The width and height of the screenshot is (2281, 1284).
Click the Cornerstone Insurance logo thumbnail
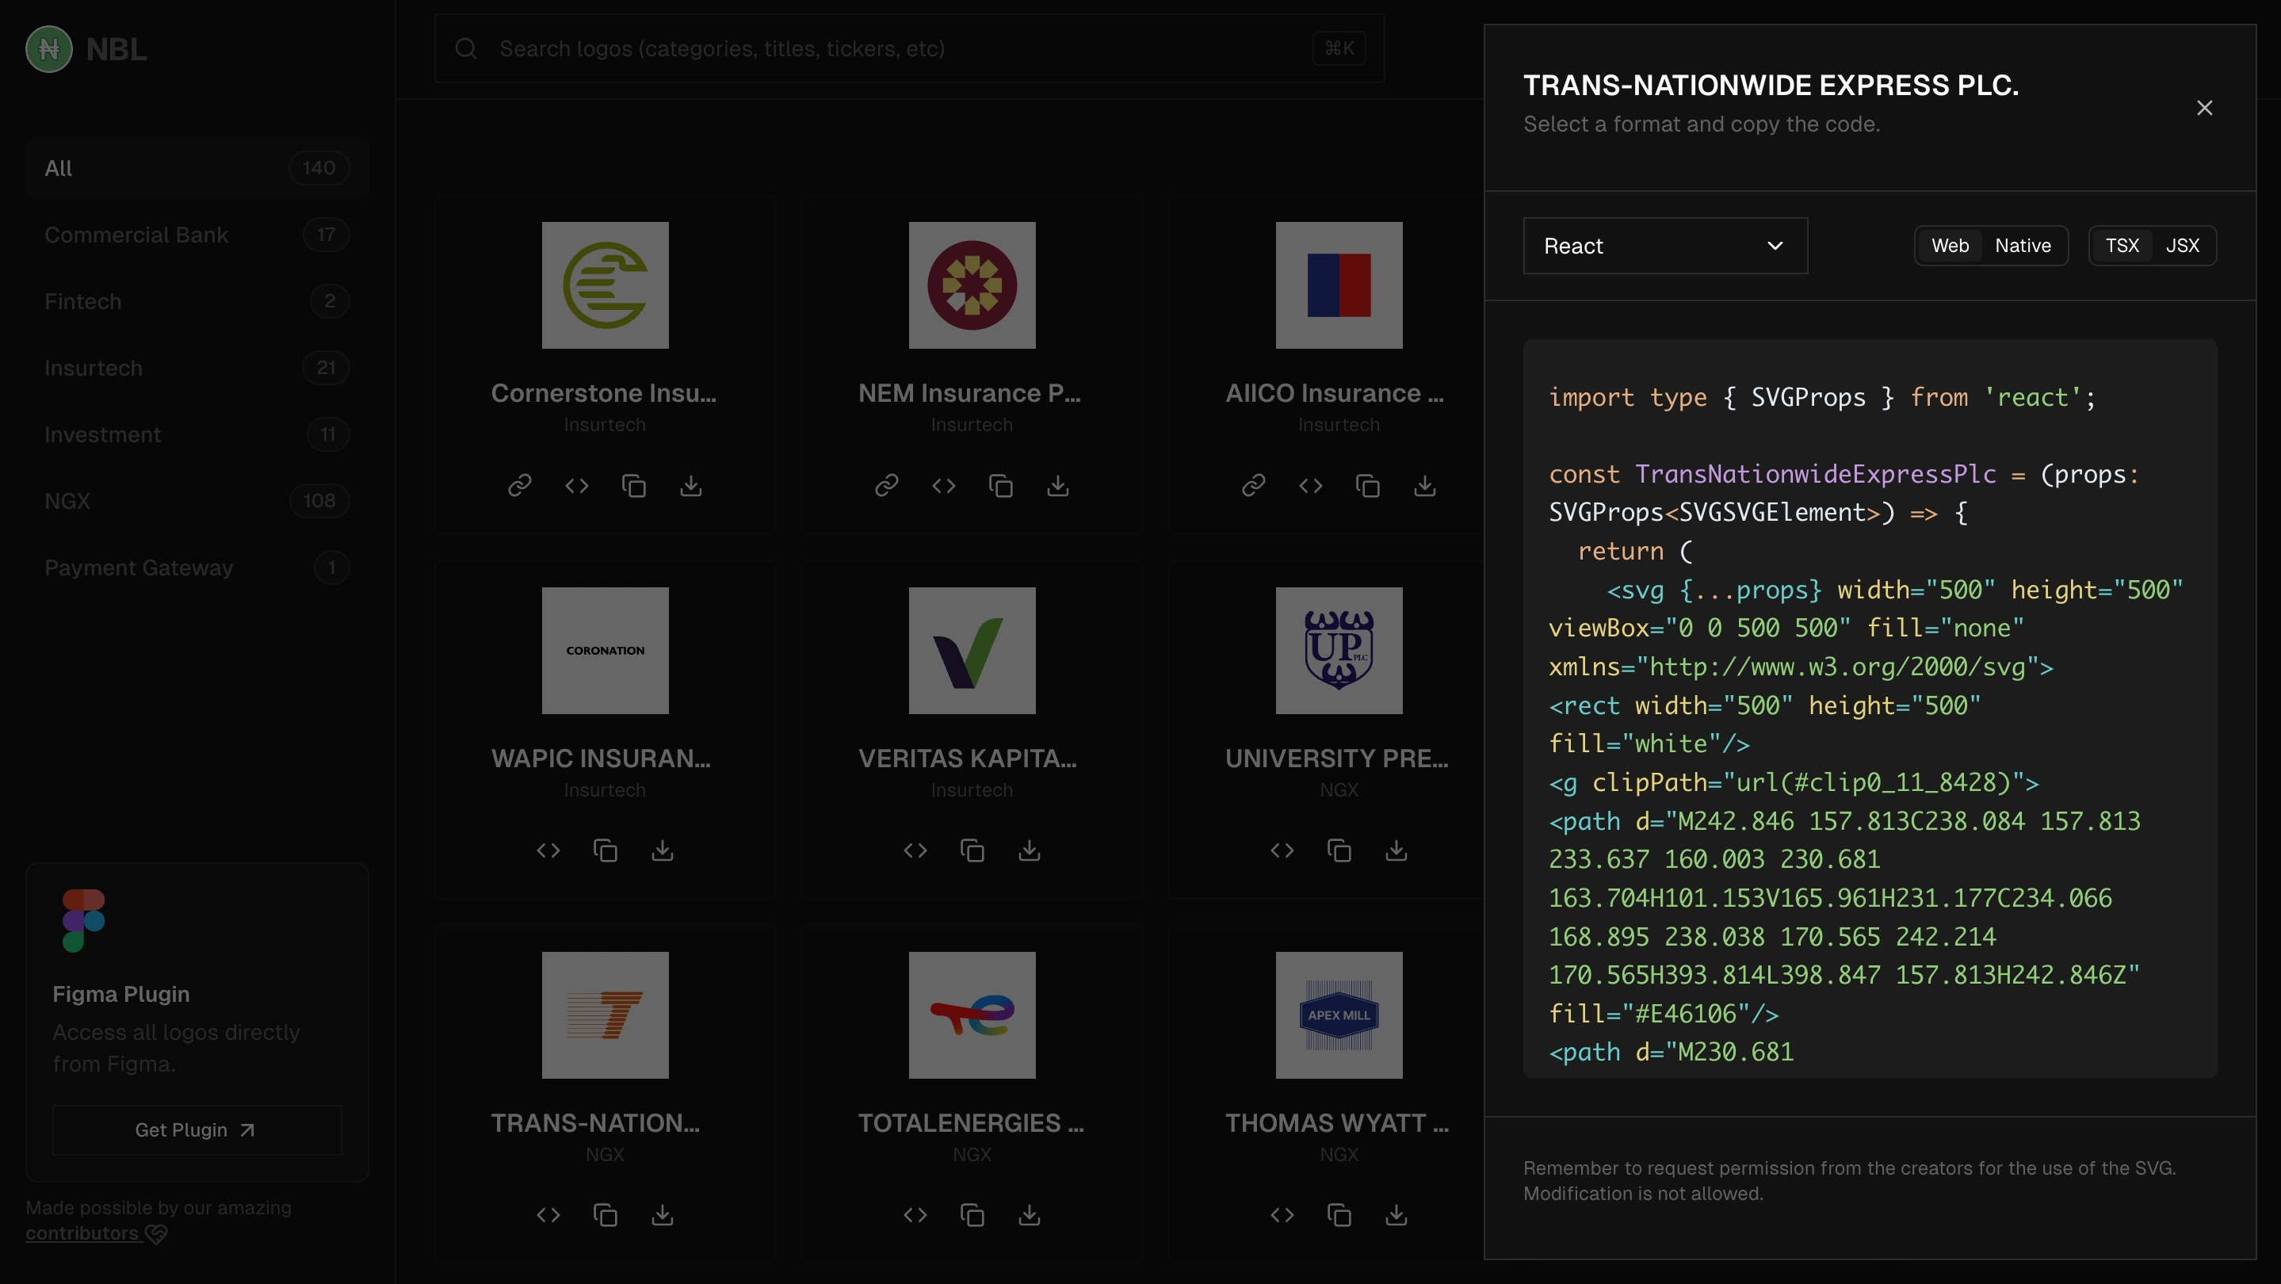[605, 285]
